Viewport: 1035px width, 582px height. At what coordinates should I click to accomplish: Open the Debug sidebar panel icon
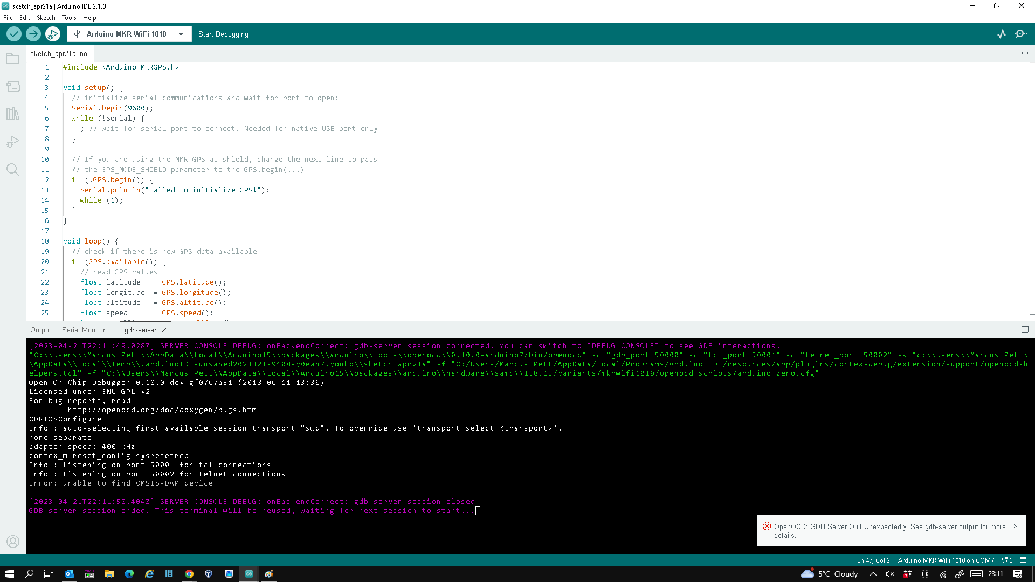(x=13, y=142)
